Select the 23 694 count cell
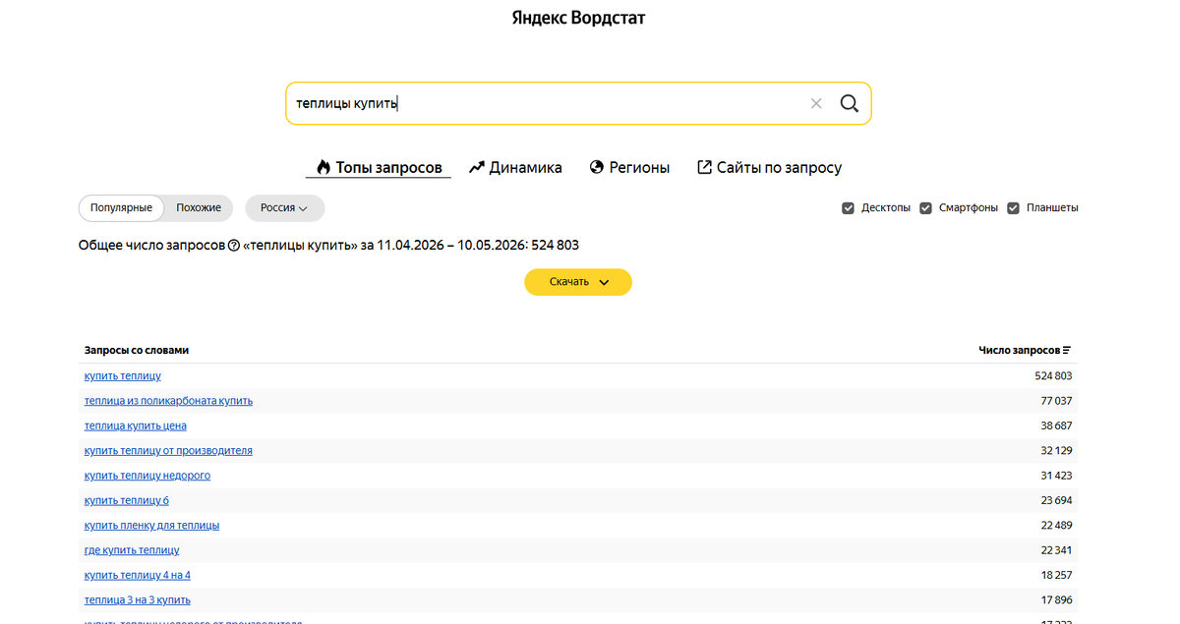 (1056, 500)
